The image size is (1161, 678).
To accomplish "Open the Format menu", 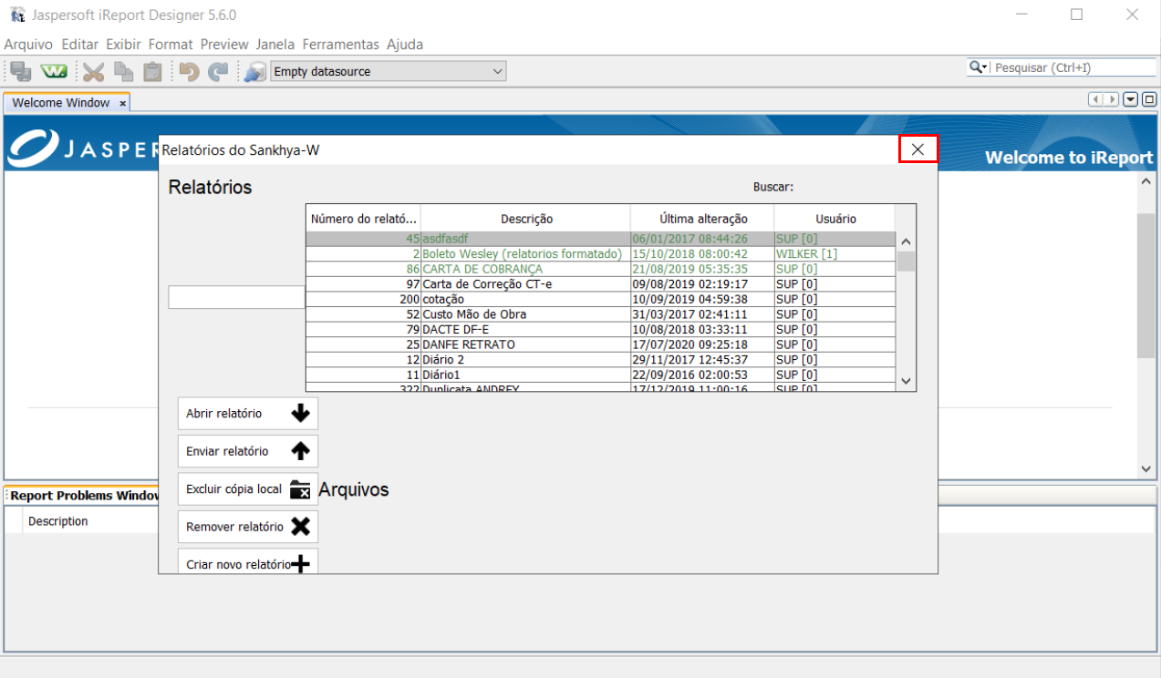I will 171,44.
